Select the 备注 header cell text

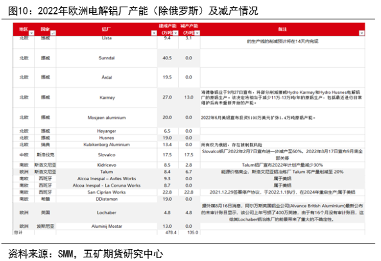tap(283, 29)
